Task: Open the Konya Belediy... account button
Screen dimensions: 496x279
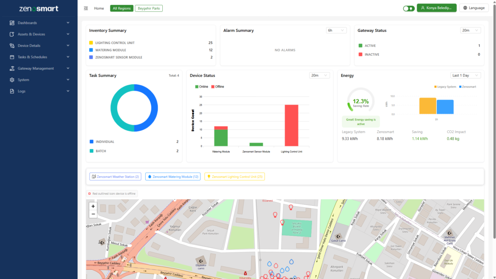Action: [x=436, y=8]
